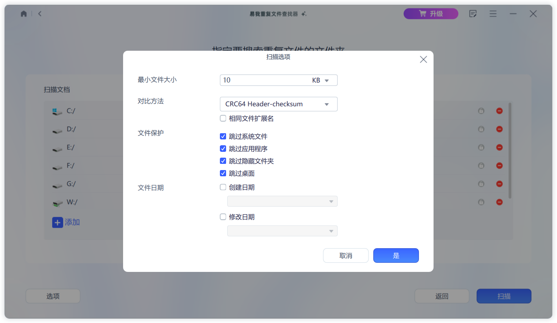Remove the G:/ drive from scan list

(499, 184)
